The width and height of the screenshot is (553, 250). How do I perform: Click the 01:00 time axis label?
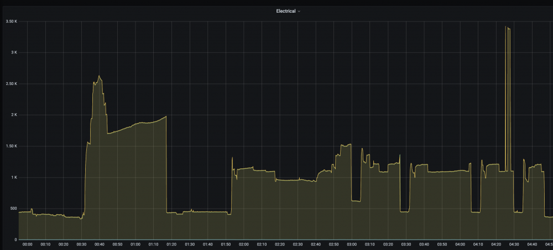[x=135, y=244]
